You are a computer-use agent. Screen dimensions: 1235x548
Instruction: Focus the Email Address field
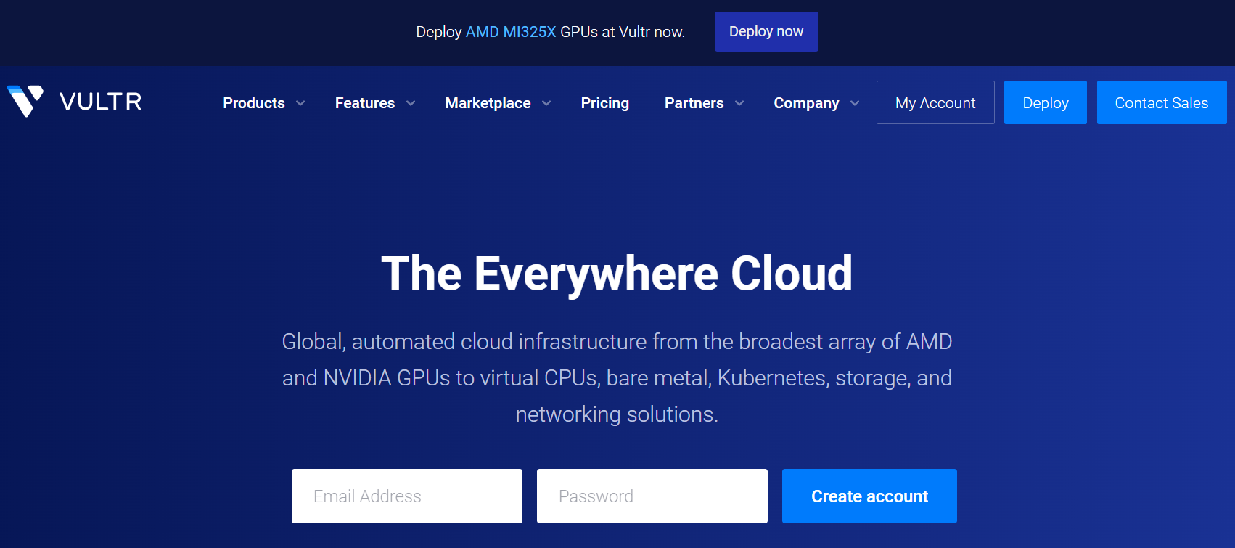point(407,496)
